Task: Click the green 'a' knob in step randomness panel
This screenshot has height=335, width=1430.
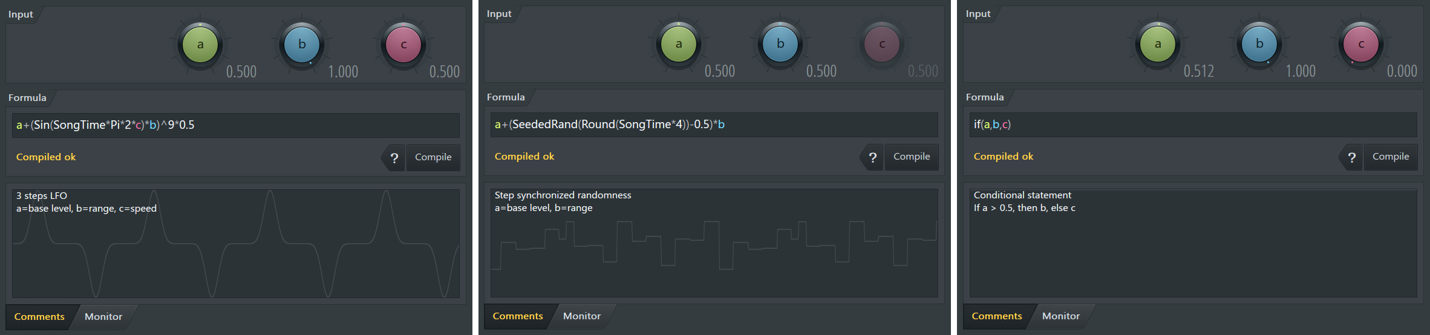Action: (679, 44)
